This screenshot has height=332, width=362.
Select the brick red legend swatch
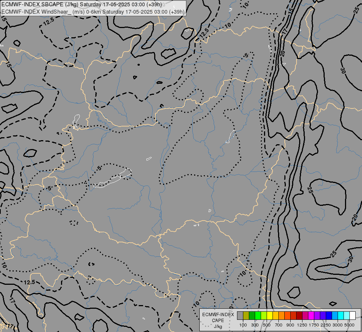click(x=294, y=315)
